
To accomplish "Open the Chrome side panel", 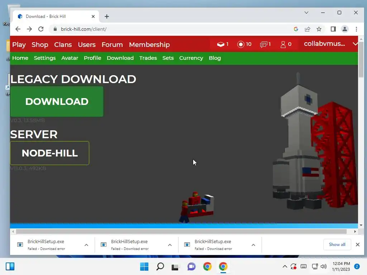I will 333,29.
